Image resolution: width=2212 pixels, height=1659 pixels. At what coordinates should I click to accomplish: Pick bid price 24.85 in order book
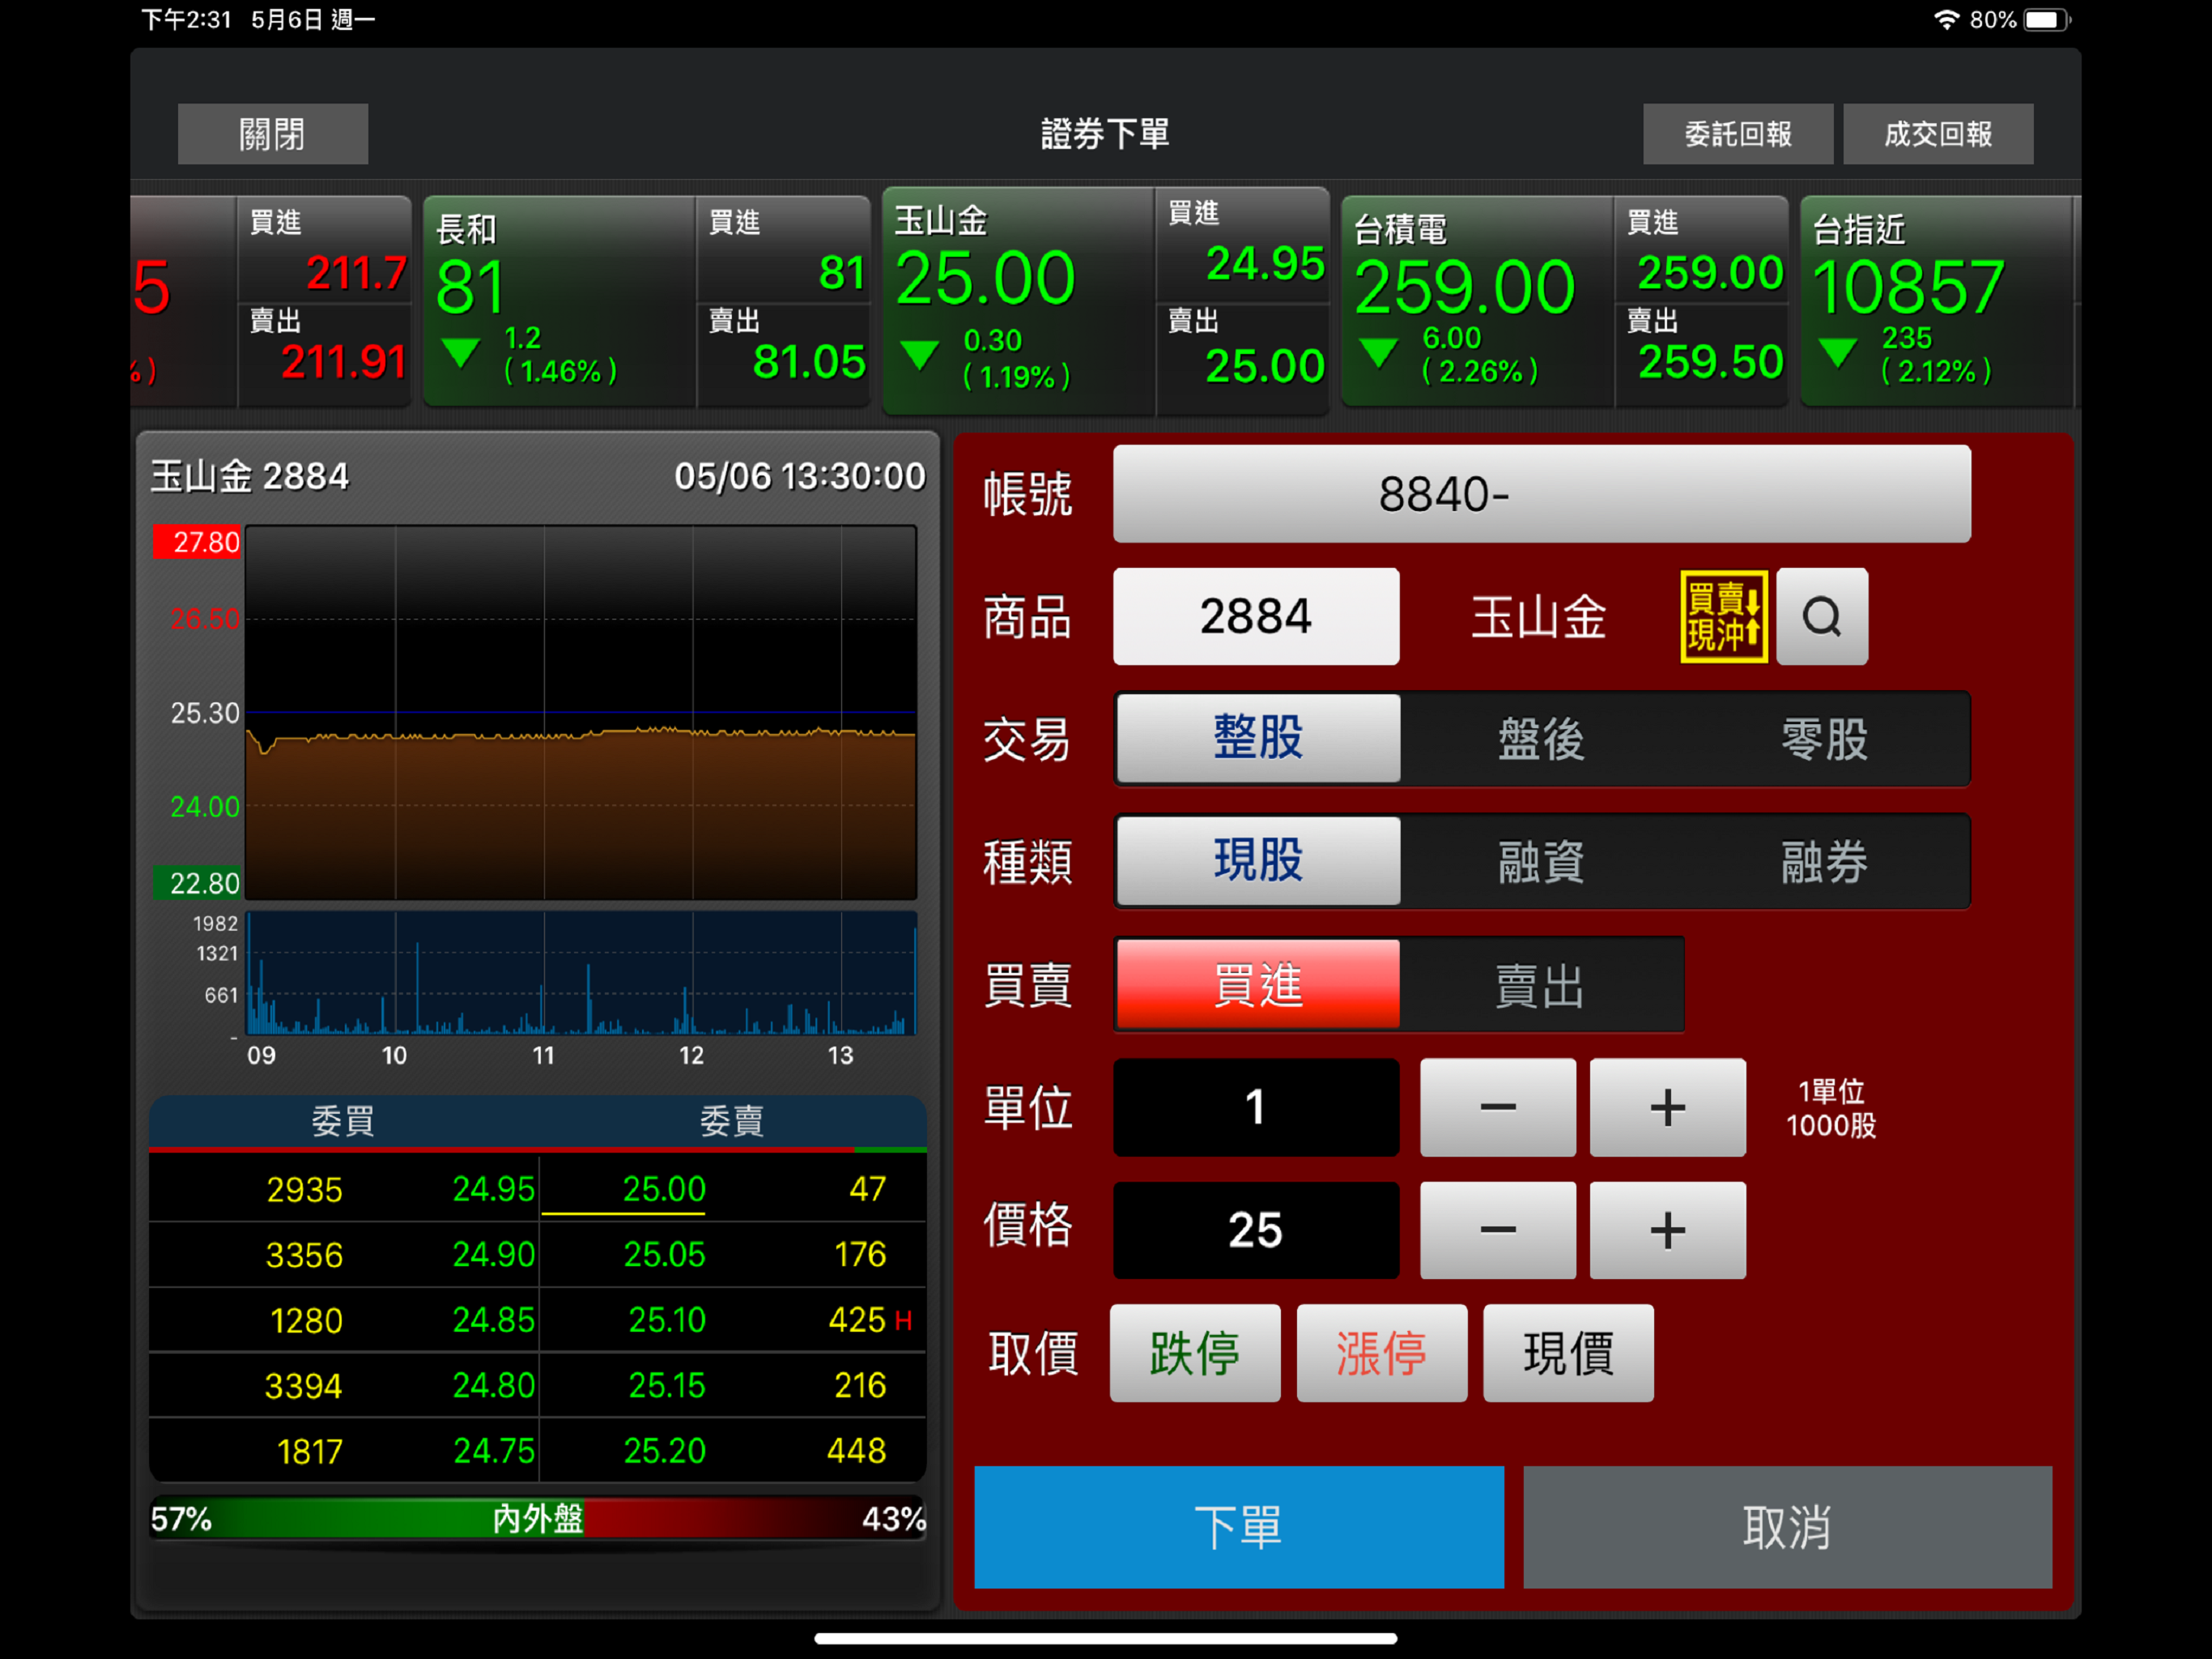click(x=493, y=1320)
